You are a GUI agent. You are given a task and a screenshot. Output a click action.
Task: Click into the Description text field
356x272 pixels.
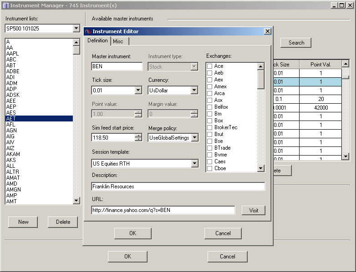178,186
